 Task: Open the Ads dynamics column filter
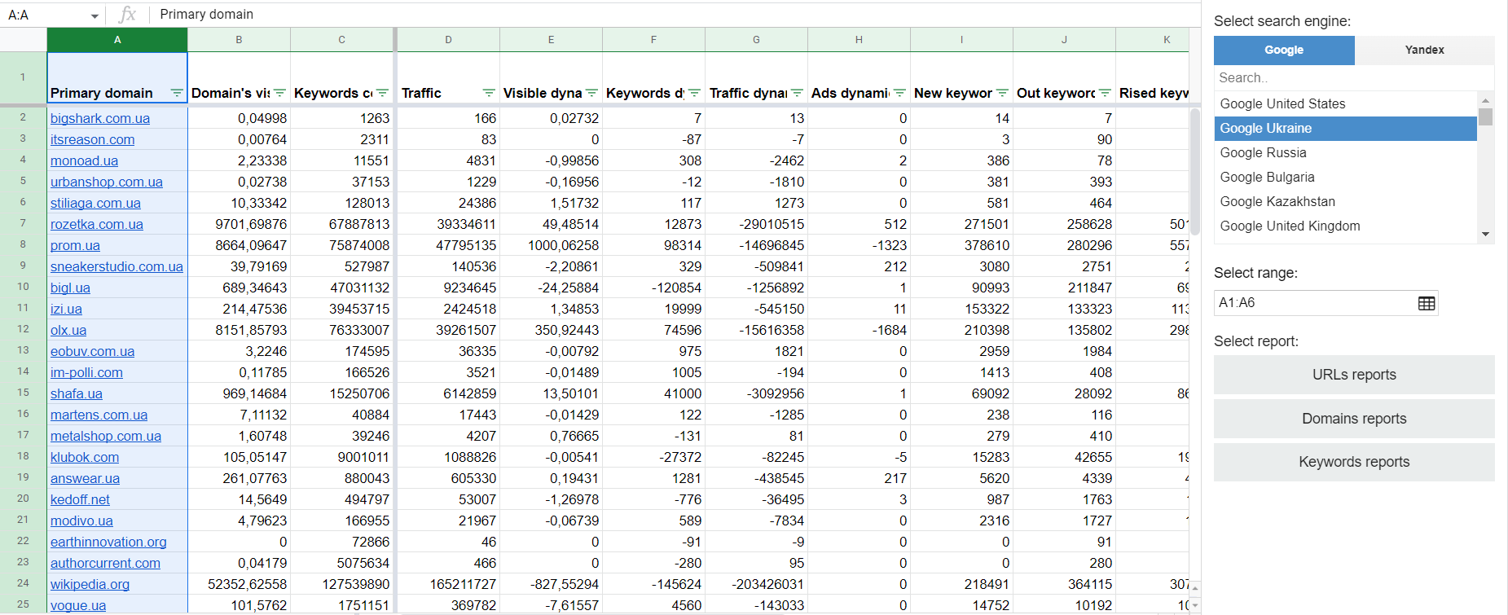(x=899, y=94)
